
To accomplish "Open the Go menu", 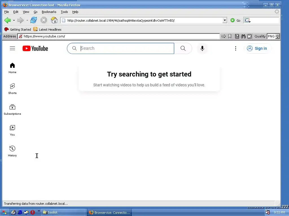I will (36, 12).
